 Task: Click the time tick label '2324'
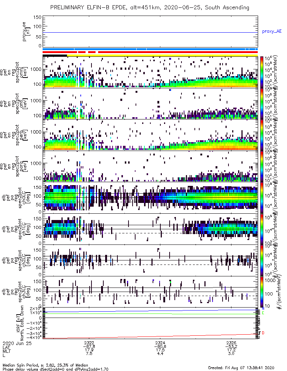click(x=160, y=343)
